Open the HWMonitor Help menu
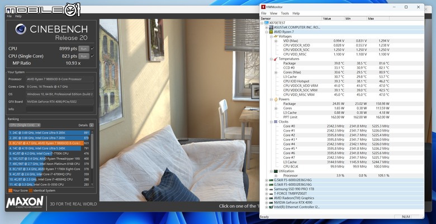Image resolution: width=436 pixels, height=224 pixels. [x=296, y=13]
